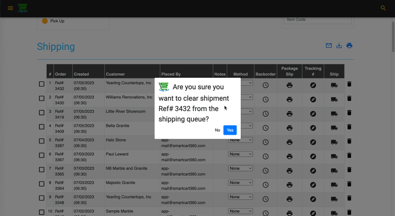The width and height of the screenshot is (395, 216).
Task: Open Method dropdown for Ref# 3432 row
Action: click(x=247, y=83)
